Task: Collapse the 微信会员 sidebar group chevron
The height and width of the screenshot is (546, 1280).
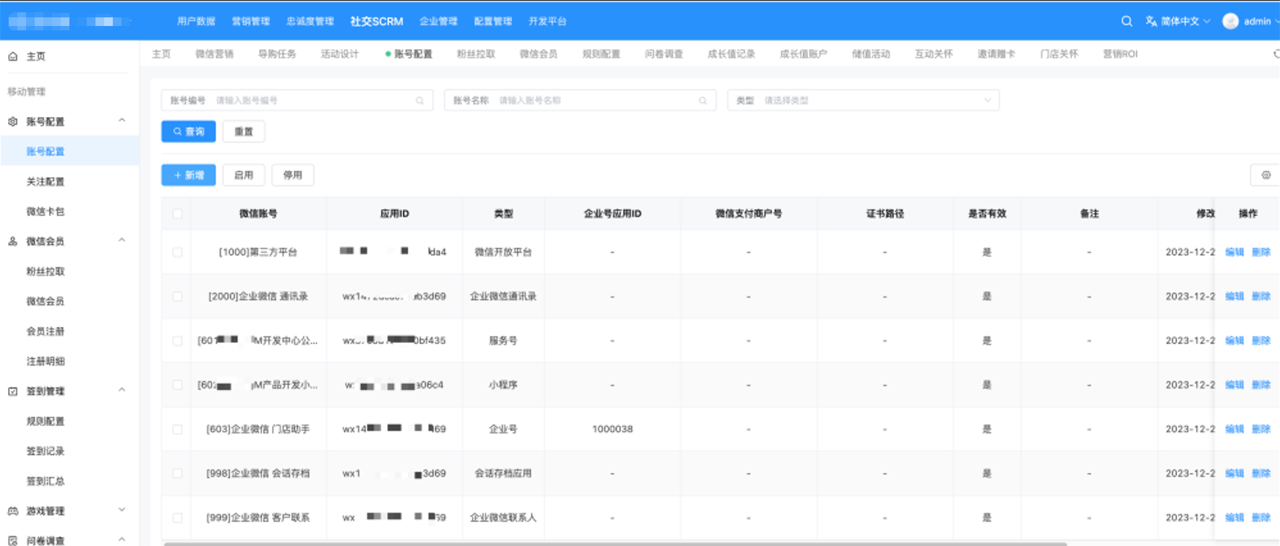Action: [121, 240]
